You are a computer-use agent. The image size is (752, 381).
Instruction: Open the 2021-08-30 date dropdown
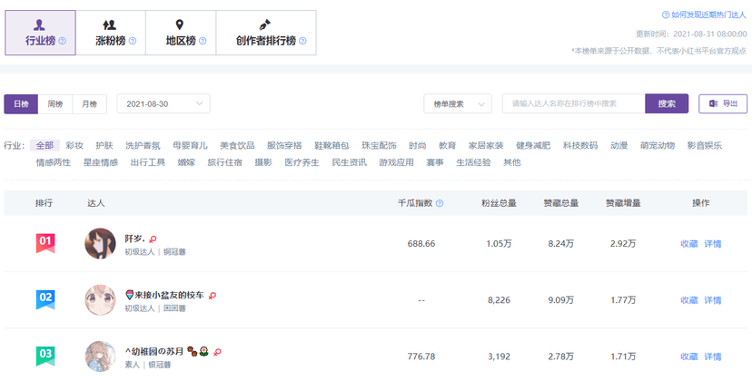coord(163,104)
